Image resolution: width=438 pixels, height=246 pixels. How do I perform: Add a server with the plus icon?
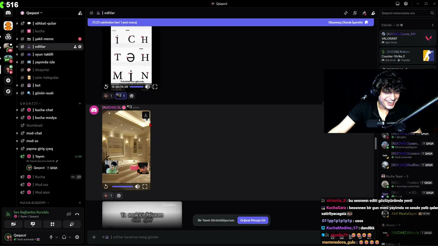coord(8,80)
